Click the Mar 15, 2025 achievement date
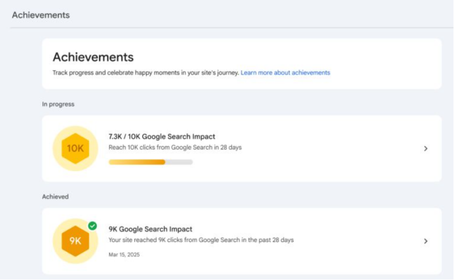This screenshot has width=454, height=280. (124, 254)
